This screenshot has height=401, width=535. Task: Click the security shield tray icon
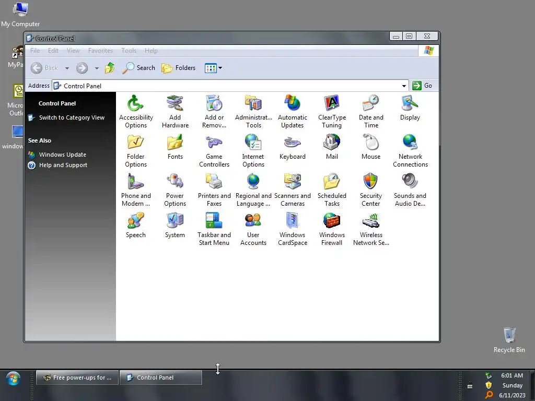489,385
